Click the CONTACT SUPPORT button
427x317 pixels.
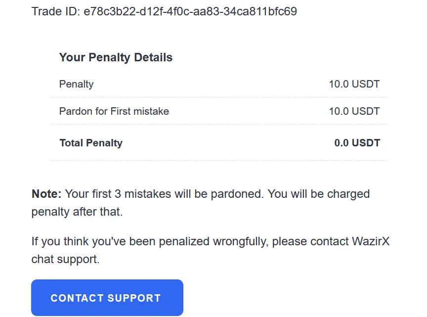pos(107,297)
